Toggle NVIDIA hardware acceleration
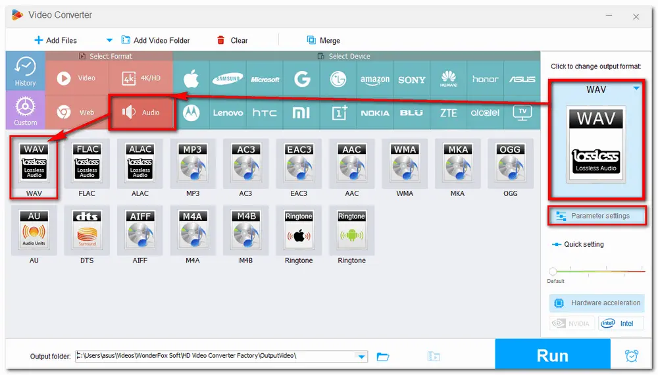Screen dimensions: 658x375 [572, 324]
